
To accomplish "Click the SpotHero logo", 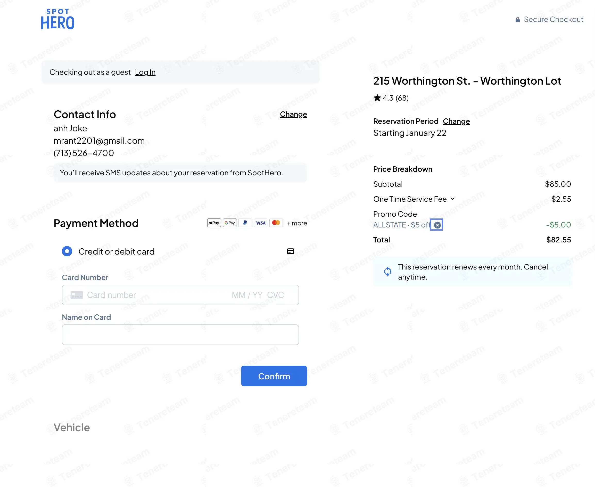I will pos(57,19).
